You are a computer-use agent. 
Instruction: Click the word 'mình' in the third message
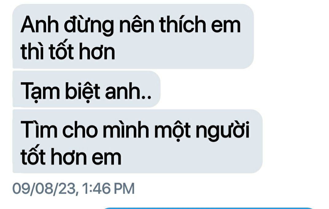[126, 130]
